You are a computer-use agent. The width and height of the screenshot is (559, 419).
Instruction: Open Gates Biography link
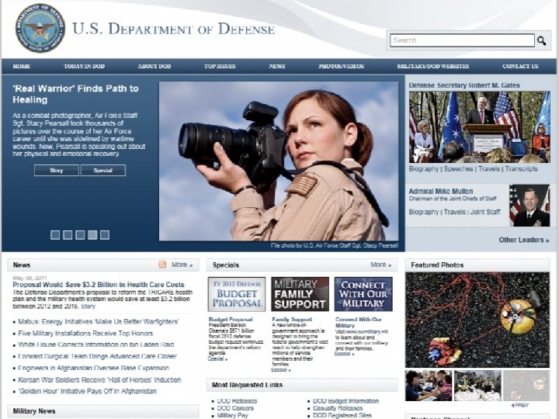(x=424, y=169)
